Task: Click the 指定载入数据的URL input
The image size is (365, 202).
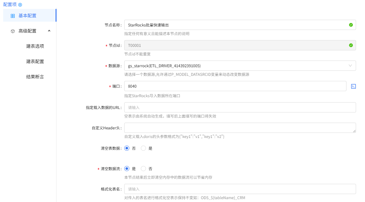Action: pos(240,107)
